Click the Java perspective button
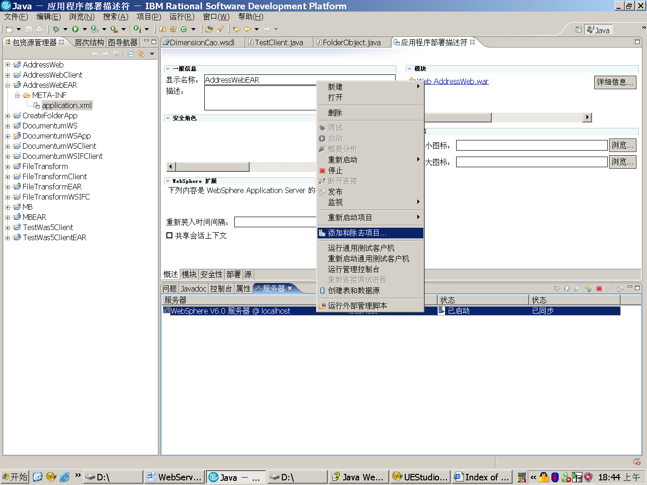 598,30
